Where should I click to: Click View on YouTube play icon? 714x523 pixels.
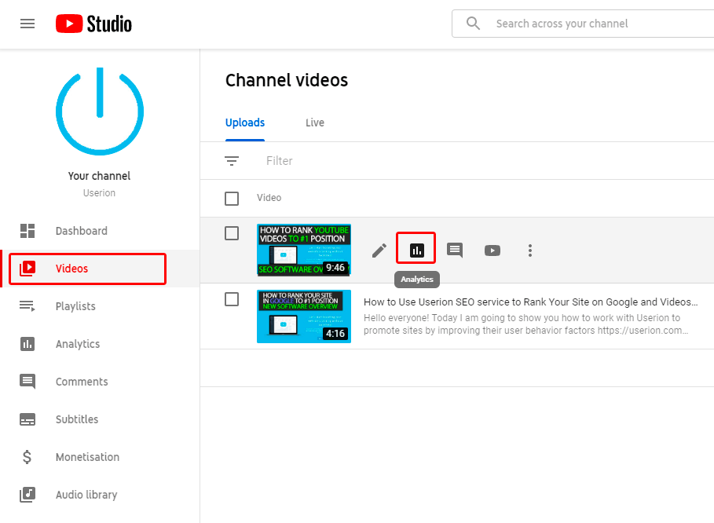492,251
